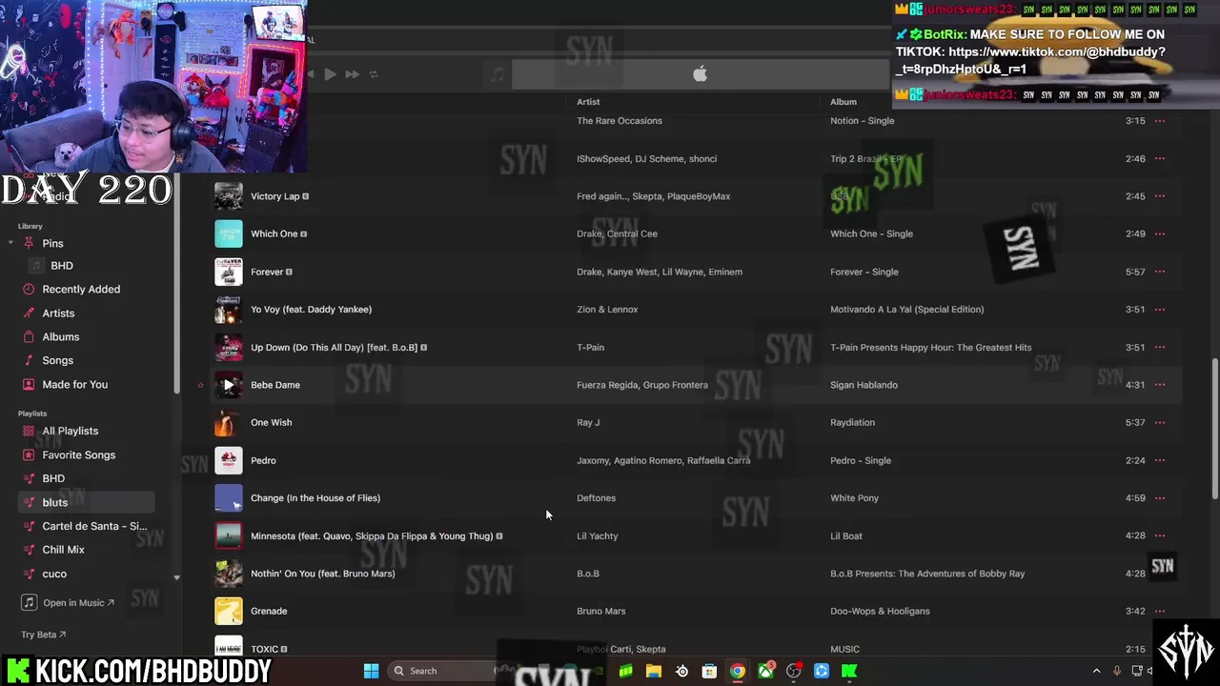Viewport: 1220px width, 686px height.
Task: Open more options for Victory Lap
Action: 1160,196
